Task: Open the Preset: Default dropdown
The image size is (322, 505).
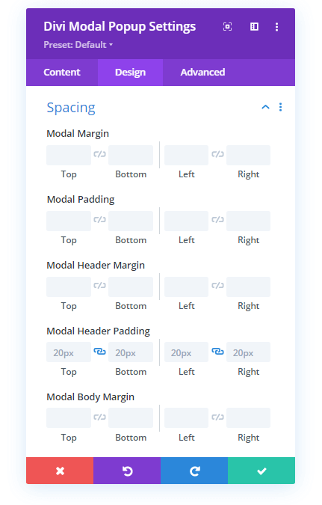Action: click(x=78, y=44)
